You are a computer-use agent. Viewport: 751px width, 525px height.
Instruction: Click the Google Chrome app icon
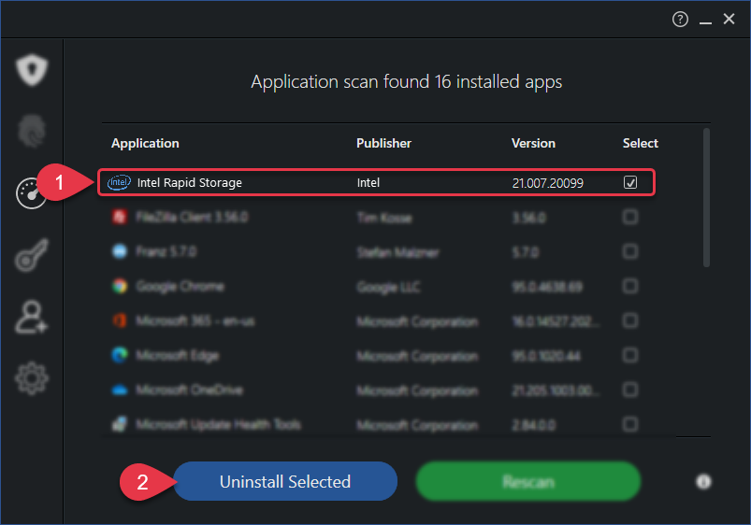[120, 286]
